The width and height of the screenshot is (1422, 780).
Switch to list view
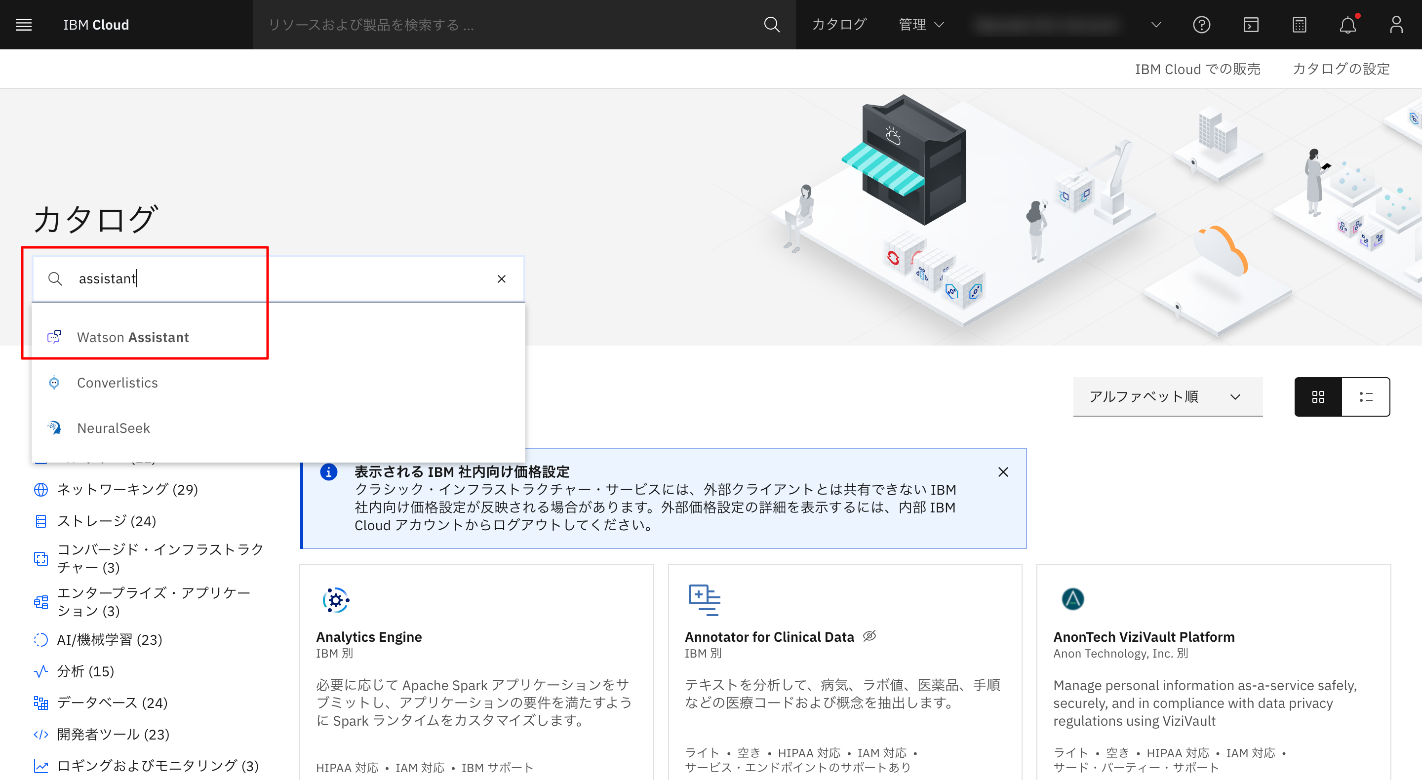click(x=1366, y=397)
